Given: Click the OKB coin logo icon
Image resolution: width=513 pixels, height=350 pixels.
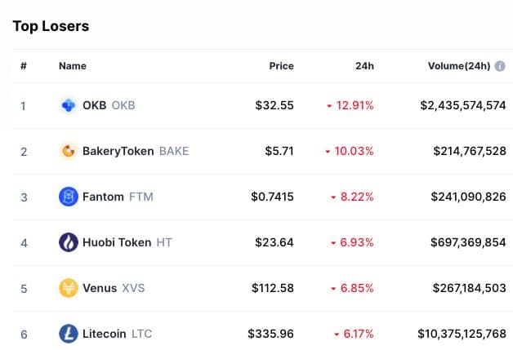Looking at the screenshot, I should [x=69, y=105].
